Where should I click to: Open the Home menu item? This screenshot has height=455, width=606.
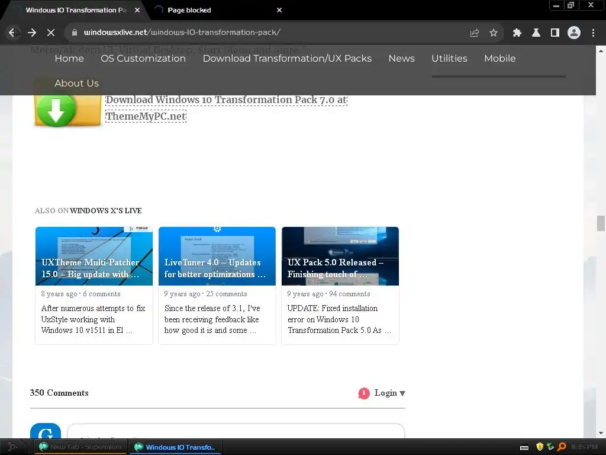click(69, 59)
